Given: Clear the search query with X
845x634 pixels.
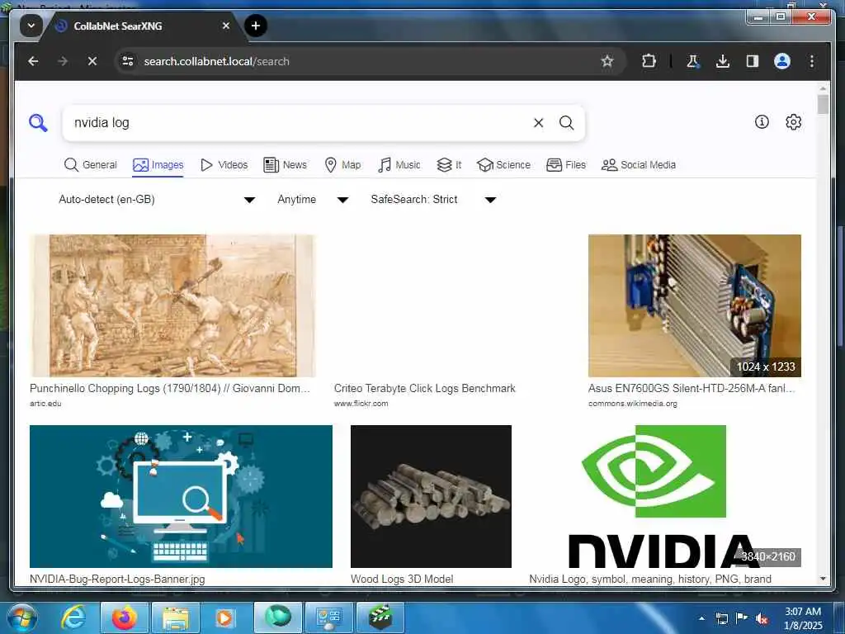Looking at the screenshot, I should [x=538, y=123].
